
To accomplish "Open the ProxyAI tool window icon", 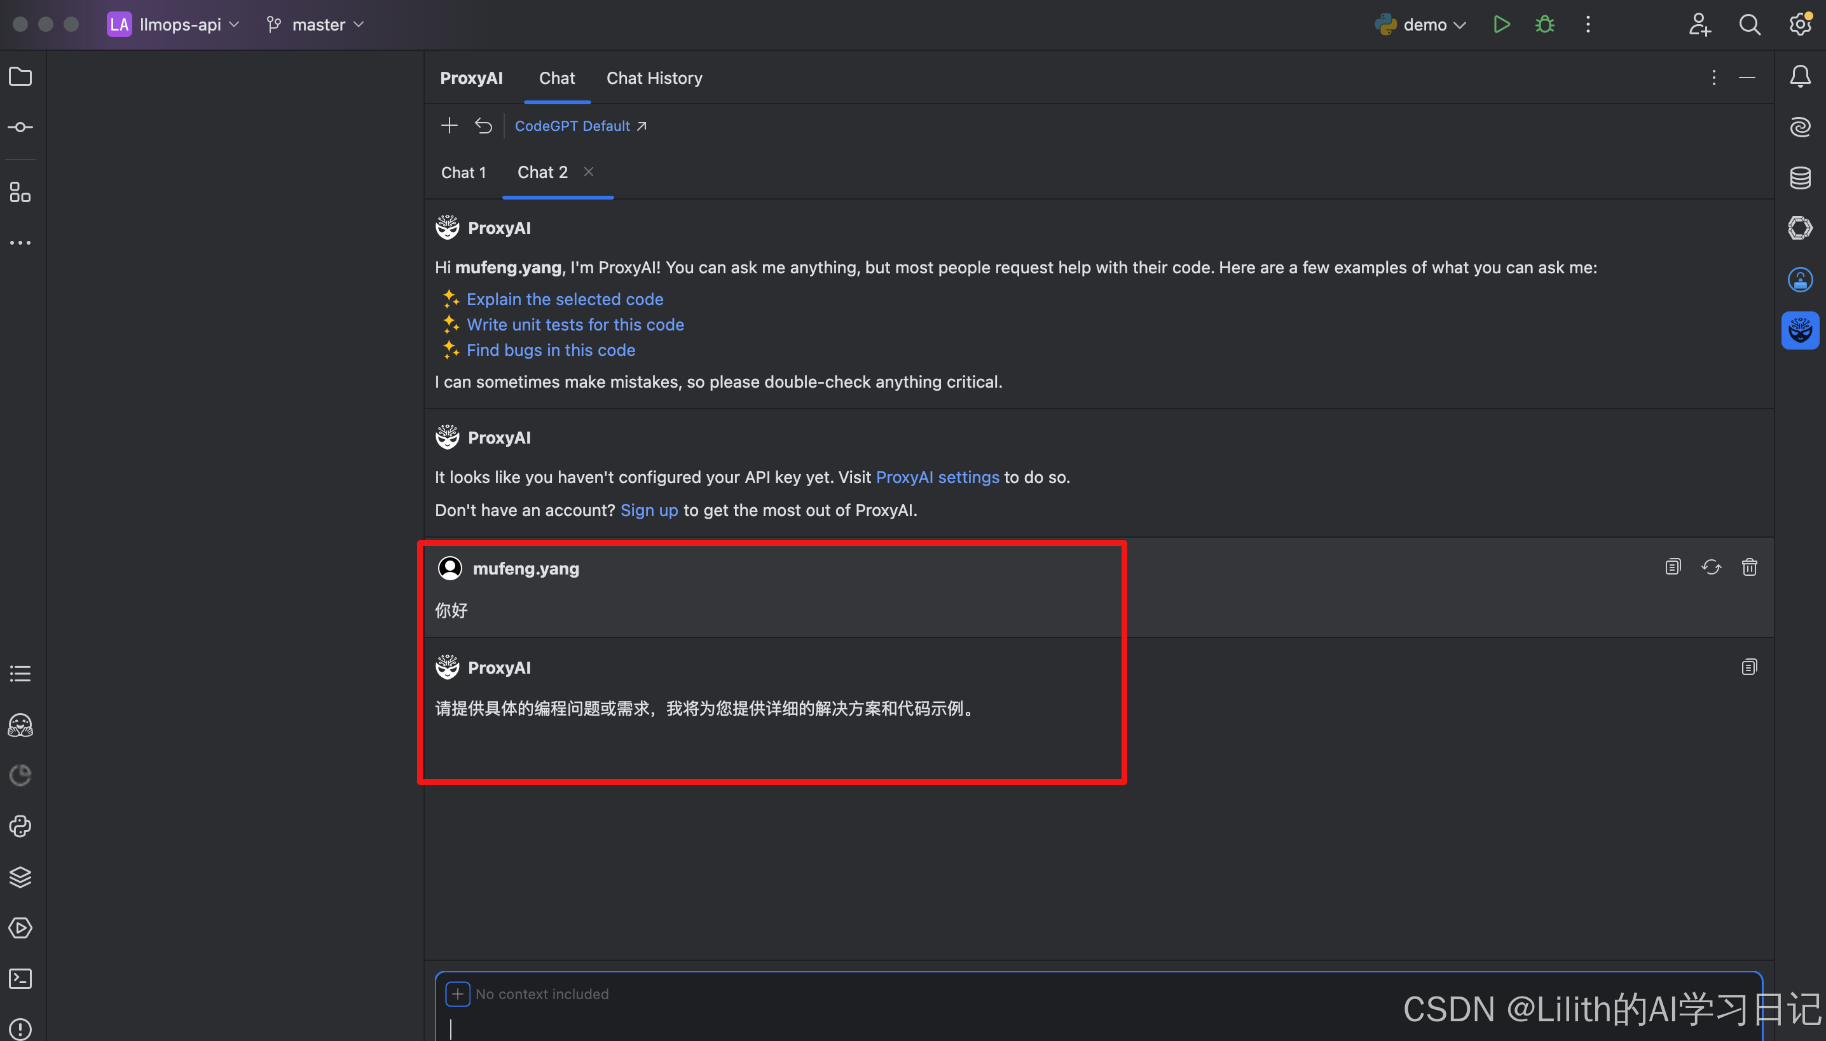I will click(x=1799, y=331).
